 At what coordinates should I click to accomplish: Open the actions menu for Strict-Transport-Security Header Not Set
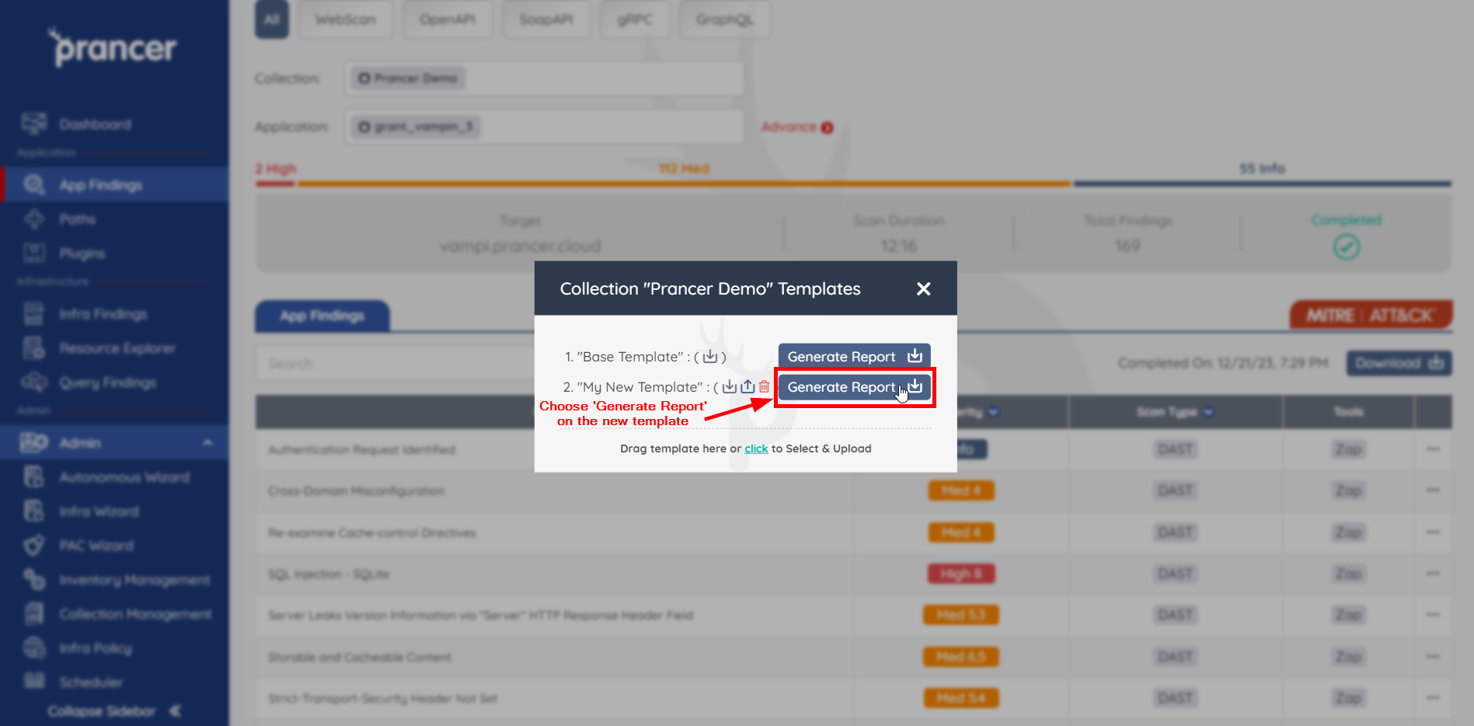coord(1434,698)
